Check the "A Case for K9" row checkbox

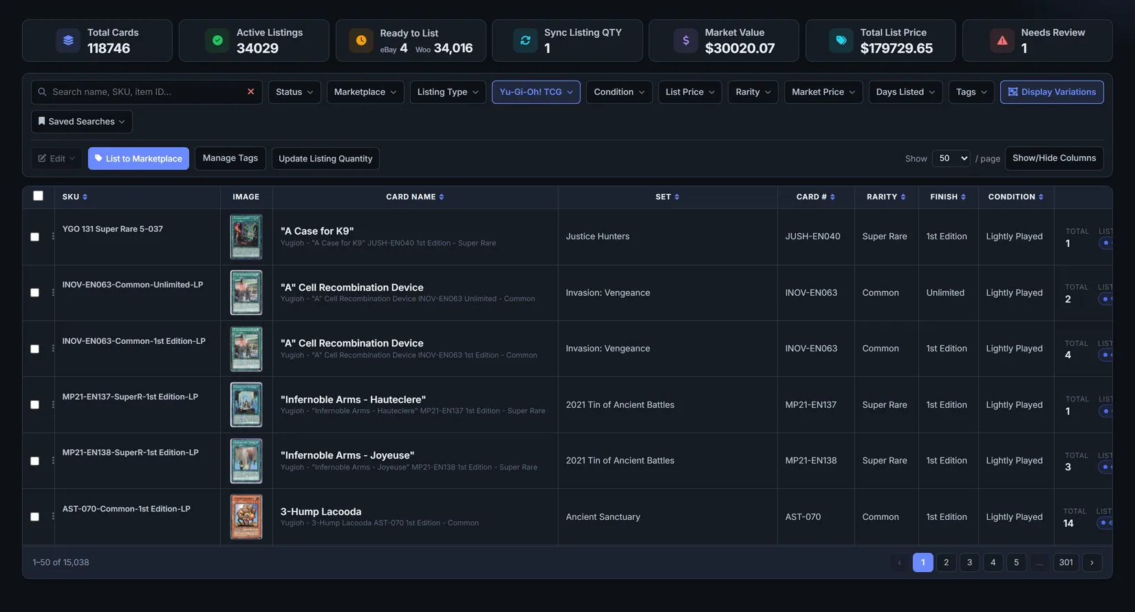coord(34,237)
